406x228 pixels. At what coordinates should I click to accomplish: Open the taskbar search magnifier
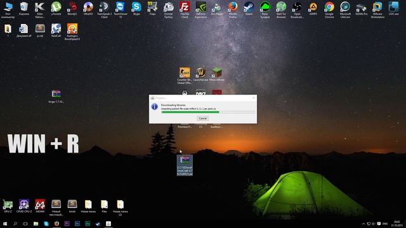tap(15, 224)
